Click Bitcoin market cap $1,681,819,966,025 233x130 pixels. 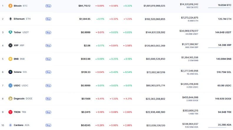point(154,6)
